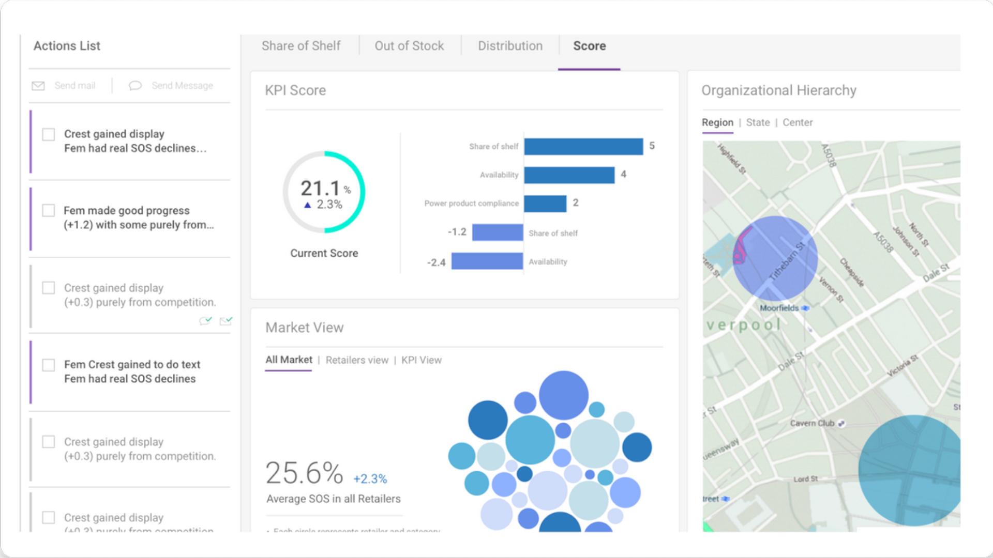Show hierarchy by Center
Image resolution: width=993 pixels, height=558 pixels.
pos(798,122)
